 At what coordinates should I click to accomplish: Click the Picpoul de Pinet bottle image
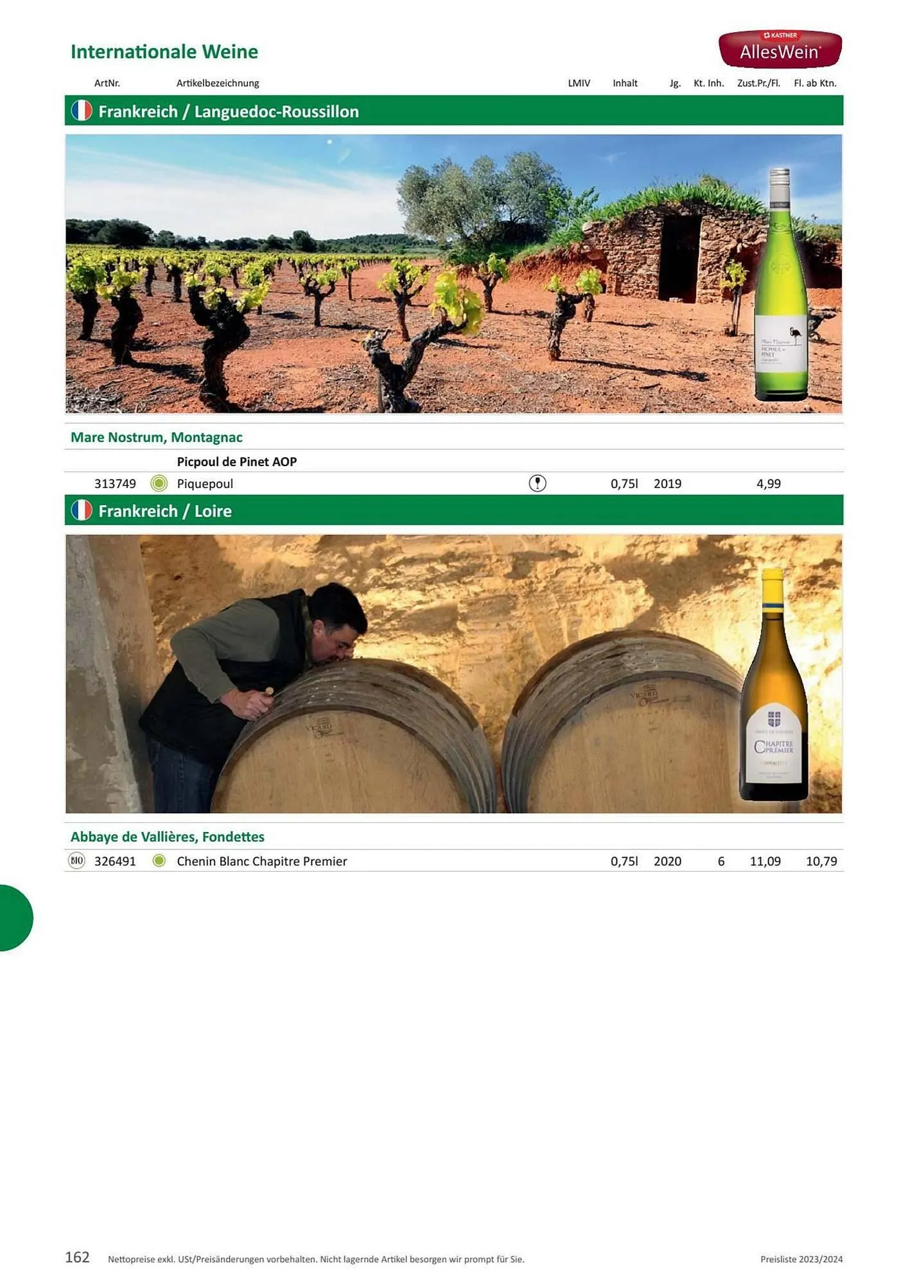[781, 284]
